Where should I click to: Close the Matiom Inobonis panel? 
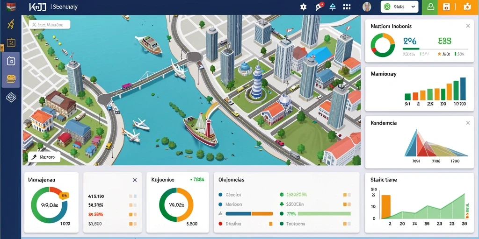tap(468, 26)
